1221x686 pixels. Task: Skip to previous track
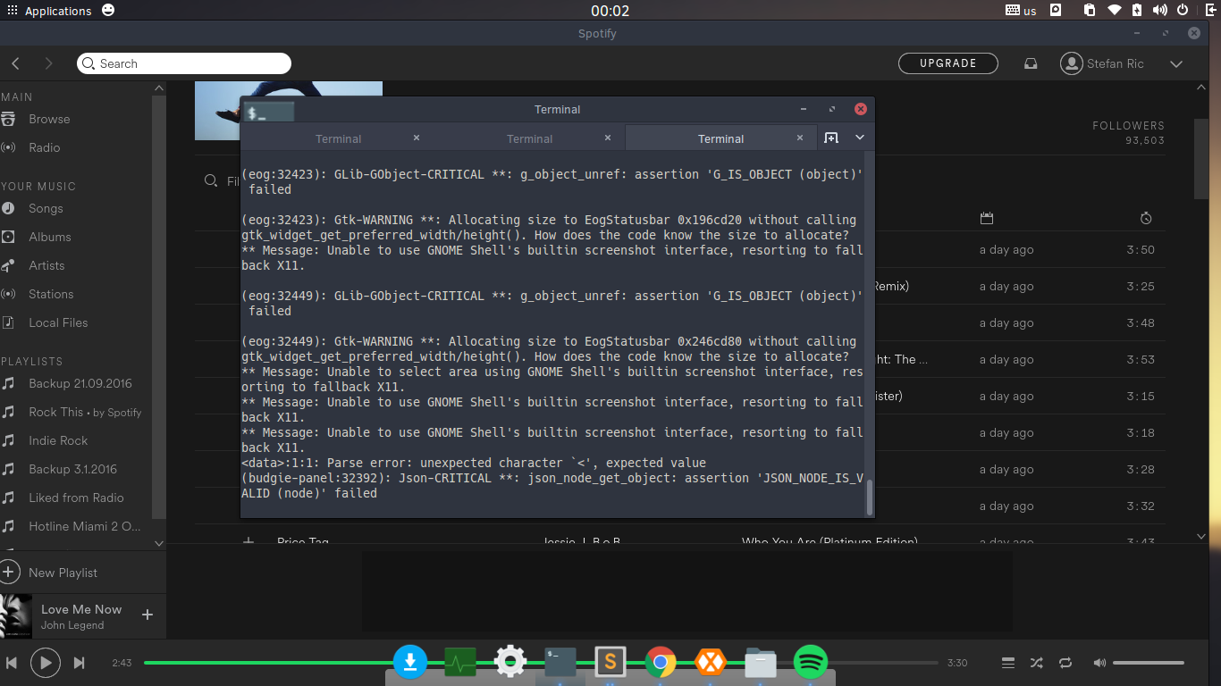pos(12,663)
